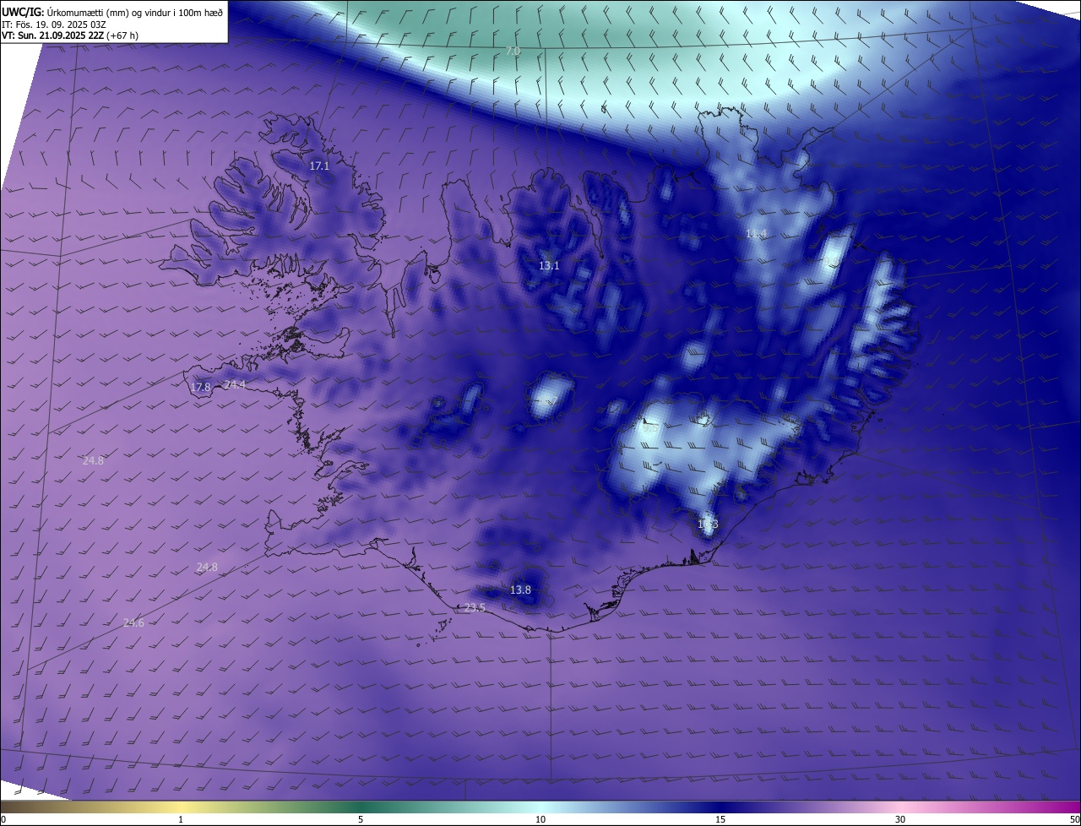Click the 13.8 value in south Iceland
The image size is (1081, 826).
521,590
